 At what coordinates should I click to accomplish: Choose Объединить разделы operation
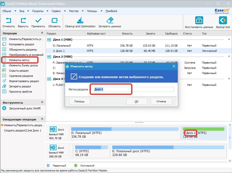(x=20, y=50)
